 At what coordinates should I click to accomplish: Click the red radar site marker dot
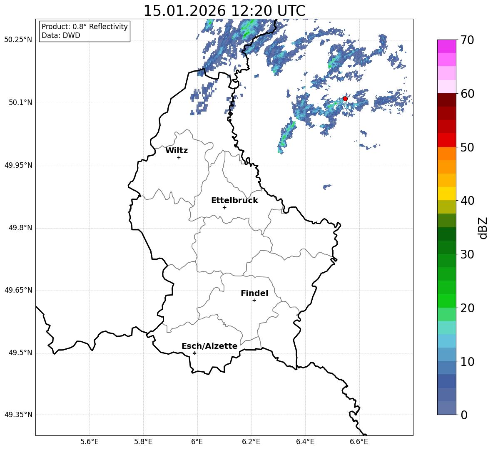tap(345, 99)
